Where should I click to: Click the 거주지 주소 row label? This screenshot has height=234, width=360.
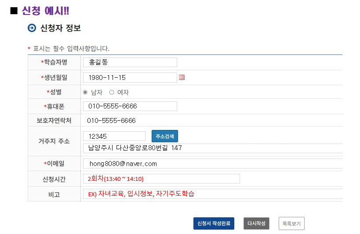coord(54,141)
